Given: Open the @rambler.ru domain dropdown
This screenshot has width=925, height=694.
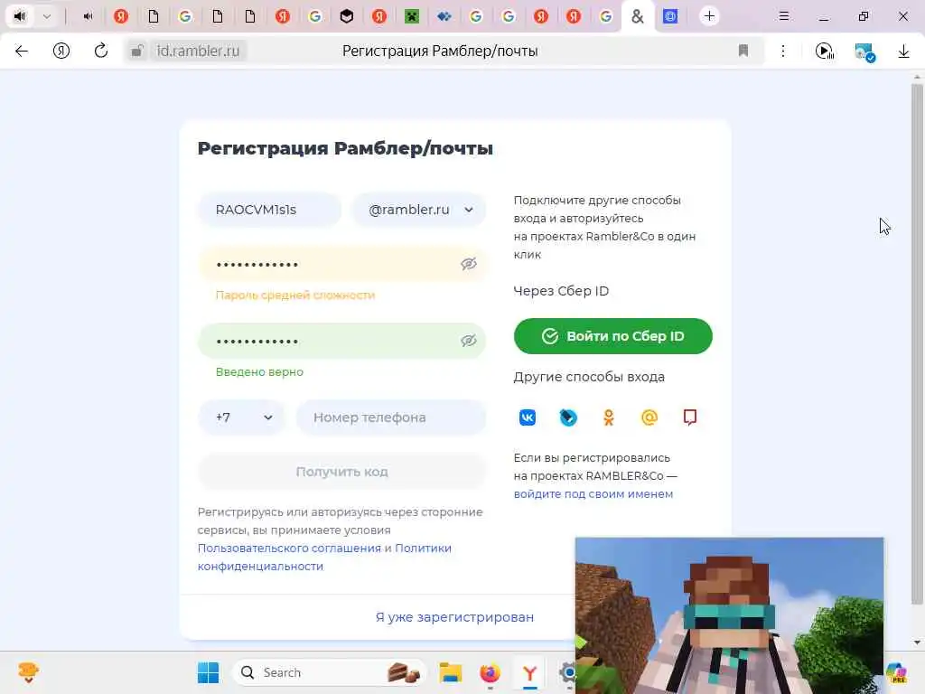Looking at the screenshot, I should [x=419, y=210].
